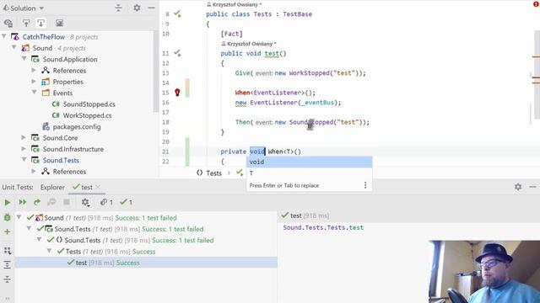Click the run test gutter icon beside test method

click(177, 53)
